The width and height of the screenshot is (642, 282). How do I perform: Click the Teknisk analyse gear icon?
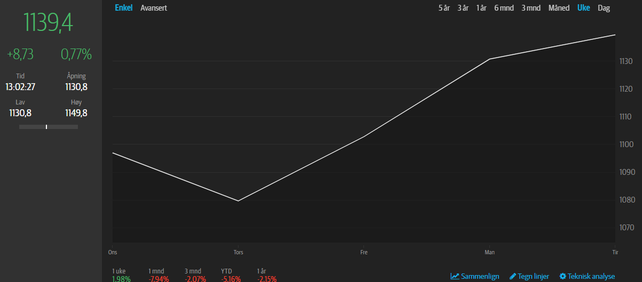pyautogui.click(x=562, y=276)
